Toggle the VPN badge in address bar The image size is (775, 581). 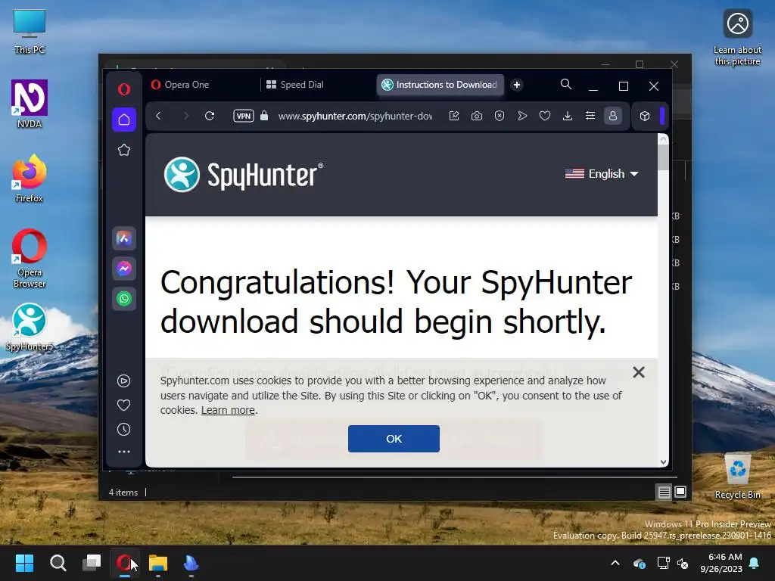click(x=244, y=116)
